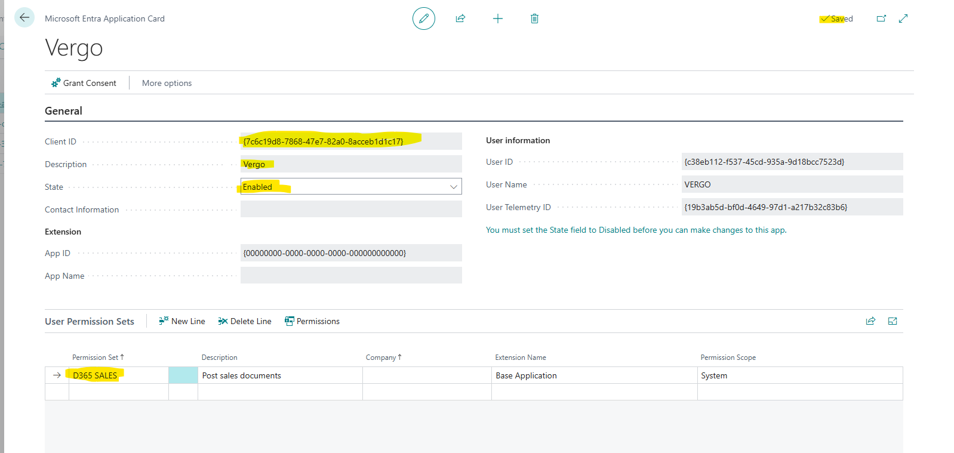Go back using the back arrow
The image size is (954, 453).
[x=24, y=17]
